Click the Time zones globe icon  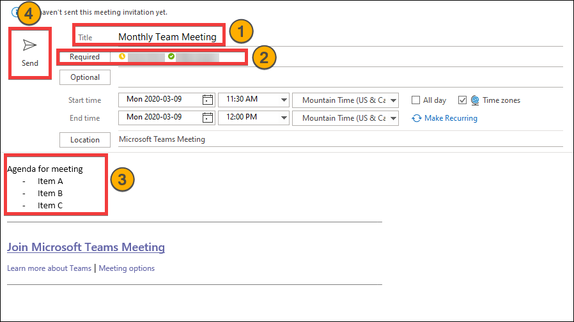point(475,100)
